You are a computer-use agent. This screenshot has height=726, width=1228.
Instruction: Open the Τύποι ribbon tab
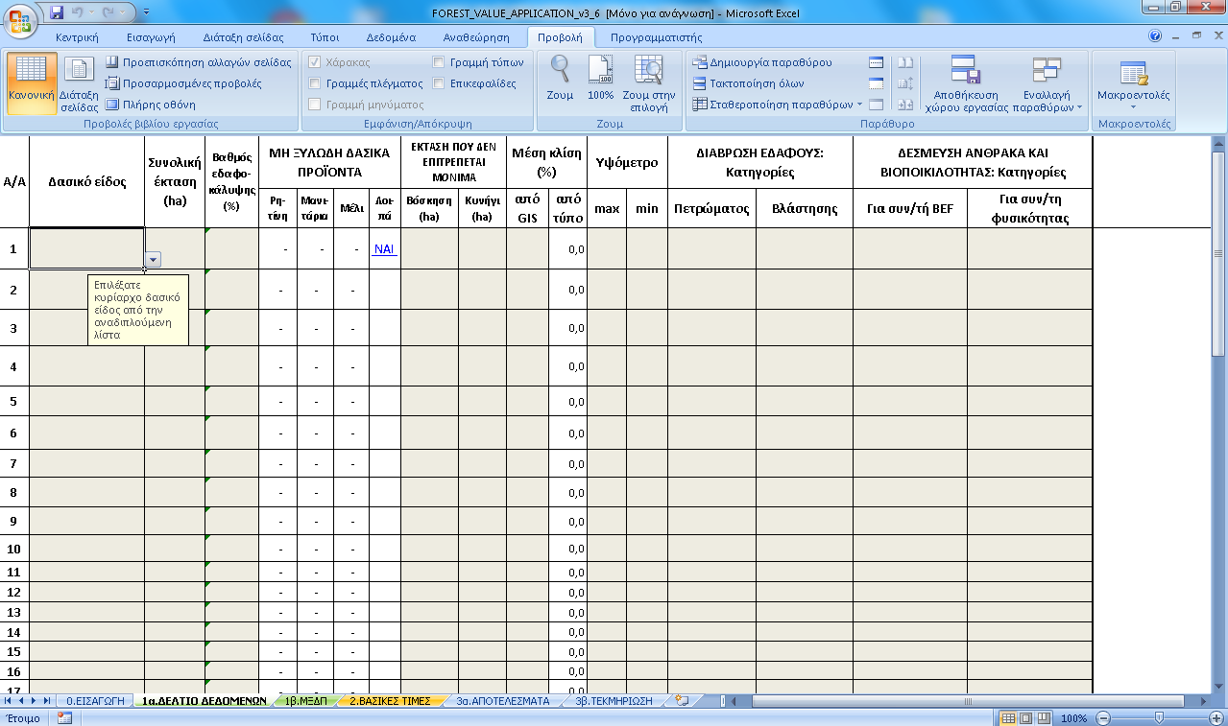coord(325,37)
